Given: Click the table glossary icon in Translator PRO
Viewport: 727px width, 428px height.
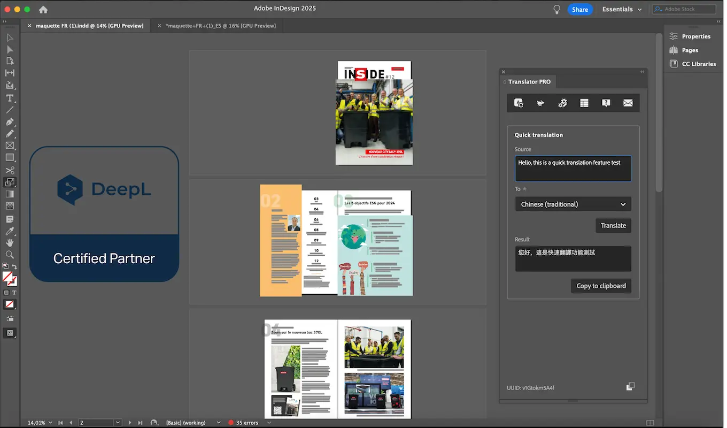Looking at the screenshot, I should (x=584, y=103).
